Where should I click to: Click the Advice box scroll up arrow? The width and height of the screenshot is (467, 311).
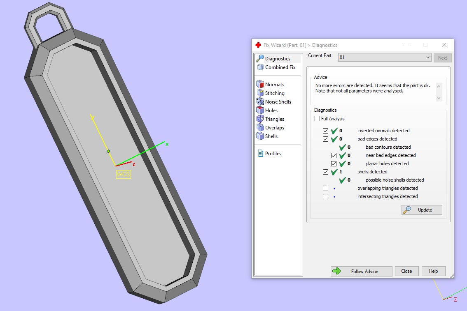tap(439, 86)
